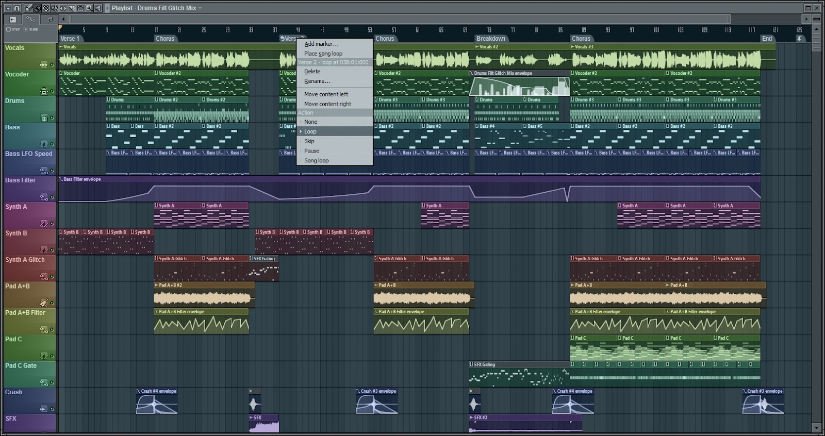Click the Synth A Glitch track icon
The width and height of the screenshot is (825, 436).
pos(44,276)
